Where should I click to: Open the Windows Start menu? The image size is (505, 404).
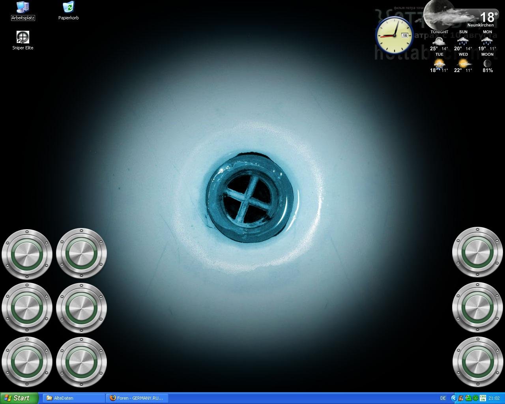(x=19, y=398)
